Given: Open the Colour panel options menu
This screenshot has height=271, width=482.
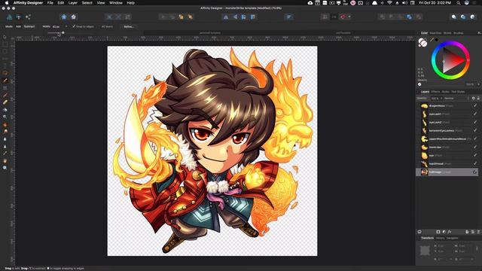Looking at the screenshot, I should tap(479, 33).
